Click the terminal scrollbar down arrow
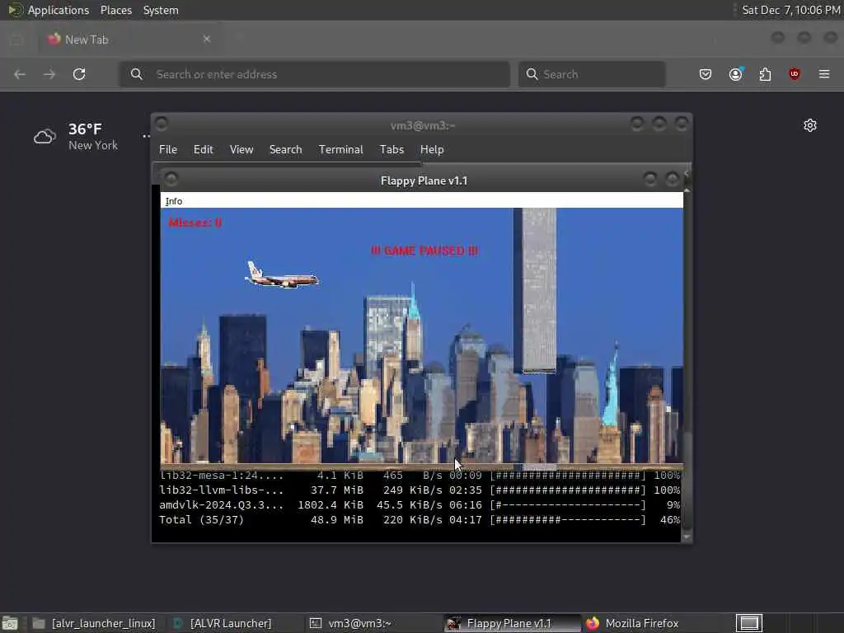844x633 pixels. pyautogui.click(x=687, y=537)
